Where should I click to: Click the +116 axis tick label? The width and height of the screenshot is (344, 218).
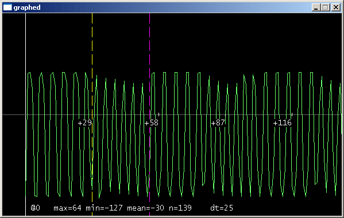282,122
